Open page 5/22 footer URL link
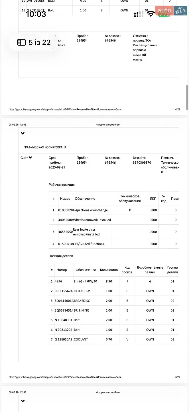The height and width of the screenshot is (412, 189). [x=65, y=377]
